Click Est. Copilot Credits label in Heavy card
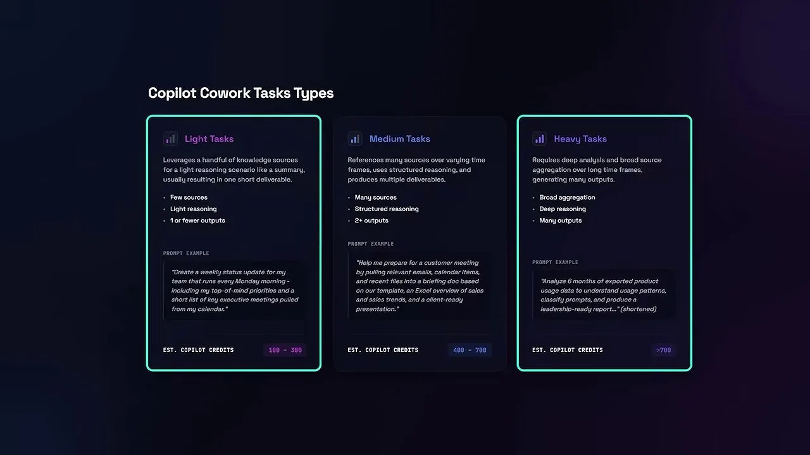Viewport: 810px width, 455px height. pyautogui.click(x=568, y=350)
